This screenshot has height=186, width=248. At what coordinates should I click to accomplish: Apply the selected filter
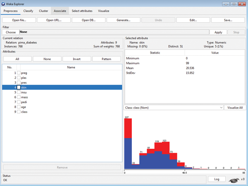click(x=218, y=32)
